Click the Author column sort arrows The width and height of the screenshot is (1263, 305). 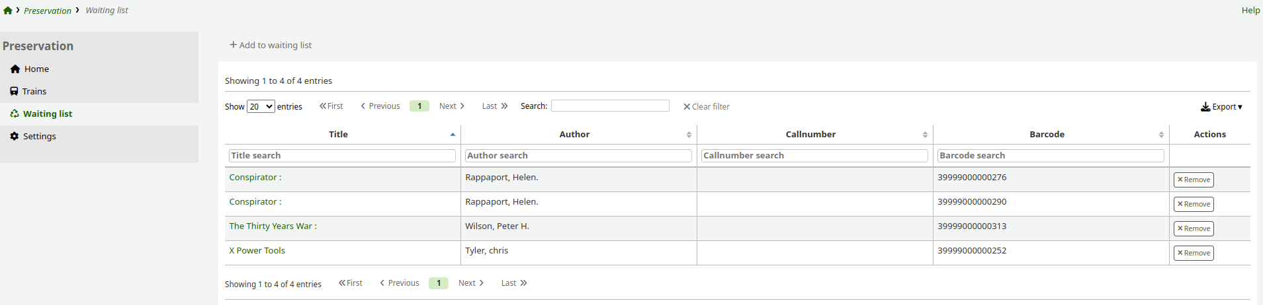(x=689, y=135)
